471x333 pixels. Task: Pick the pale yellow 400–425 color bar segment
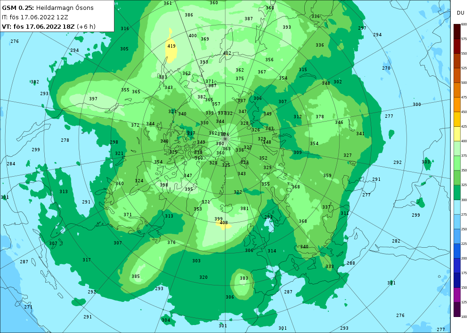[457, 134]
